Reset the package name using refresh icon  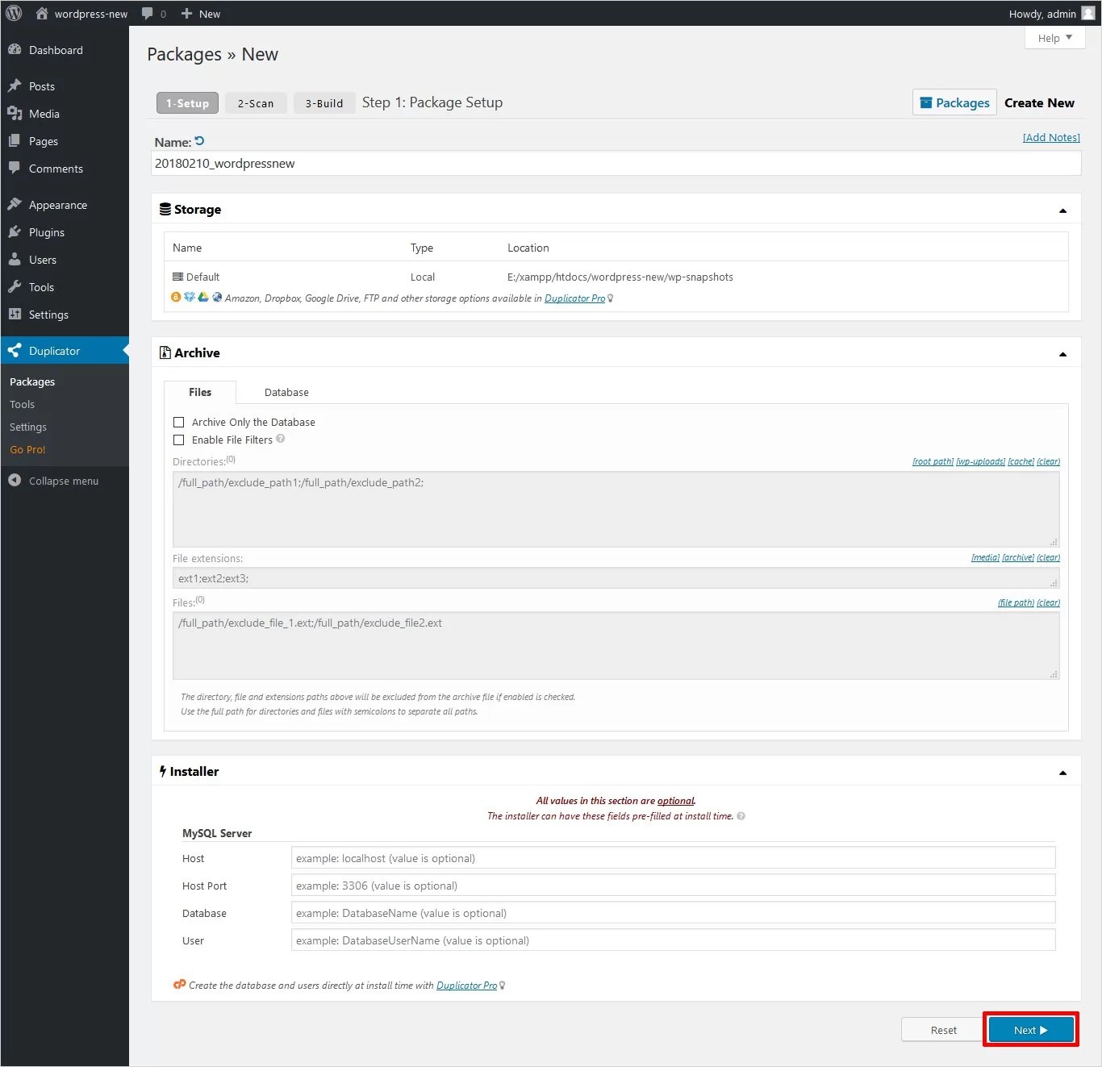[198, 140]
